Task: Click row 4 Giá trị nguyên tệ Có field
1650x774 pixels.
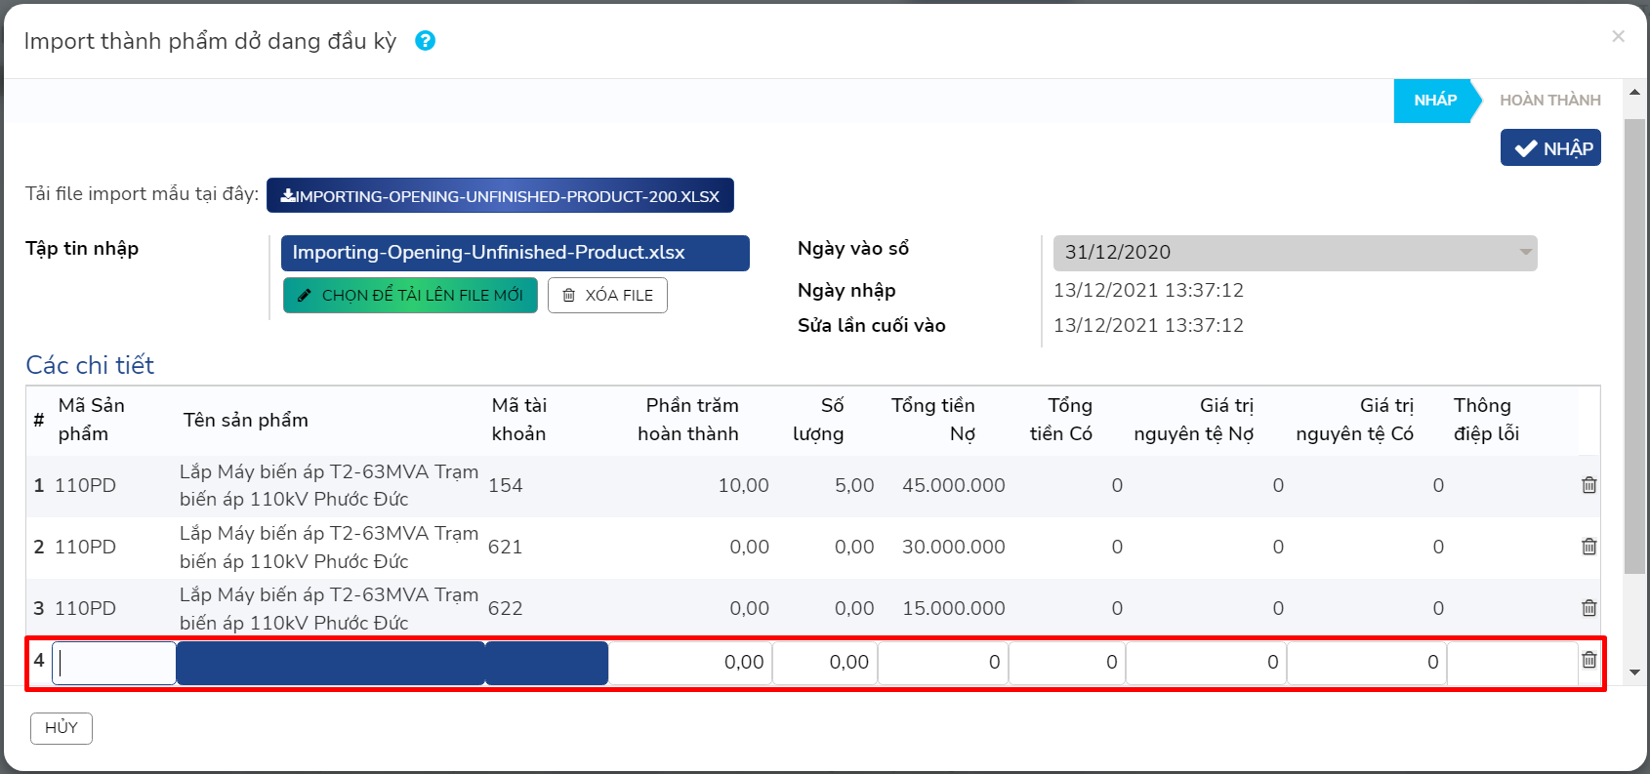Action: click(x=1367, y=663)
